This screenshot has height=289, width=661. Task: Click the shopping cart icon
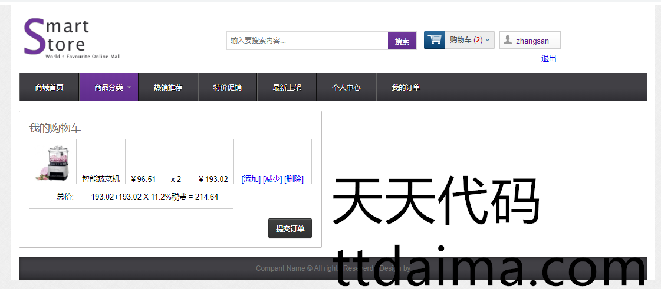click(435, 40)
